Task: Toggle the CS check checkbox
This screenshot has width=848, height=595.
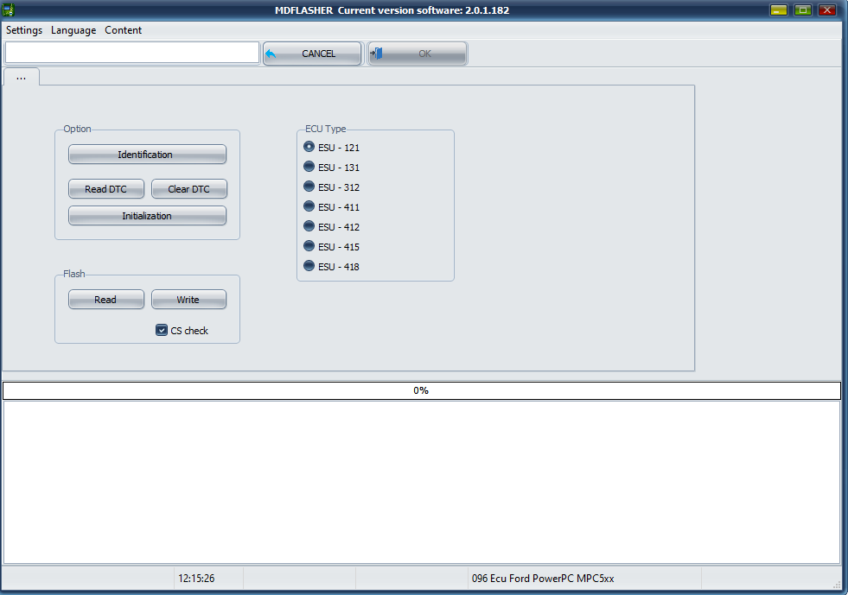Action: tap(162, 330)
